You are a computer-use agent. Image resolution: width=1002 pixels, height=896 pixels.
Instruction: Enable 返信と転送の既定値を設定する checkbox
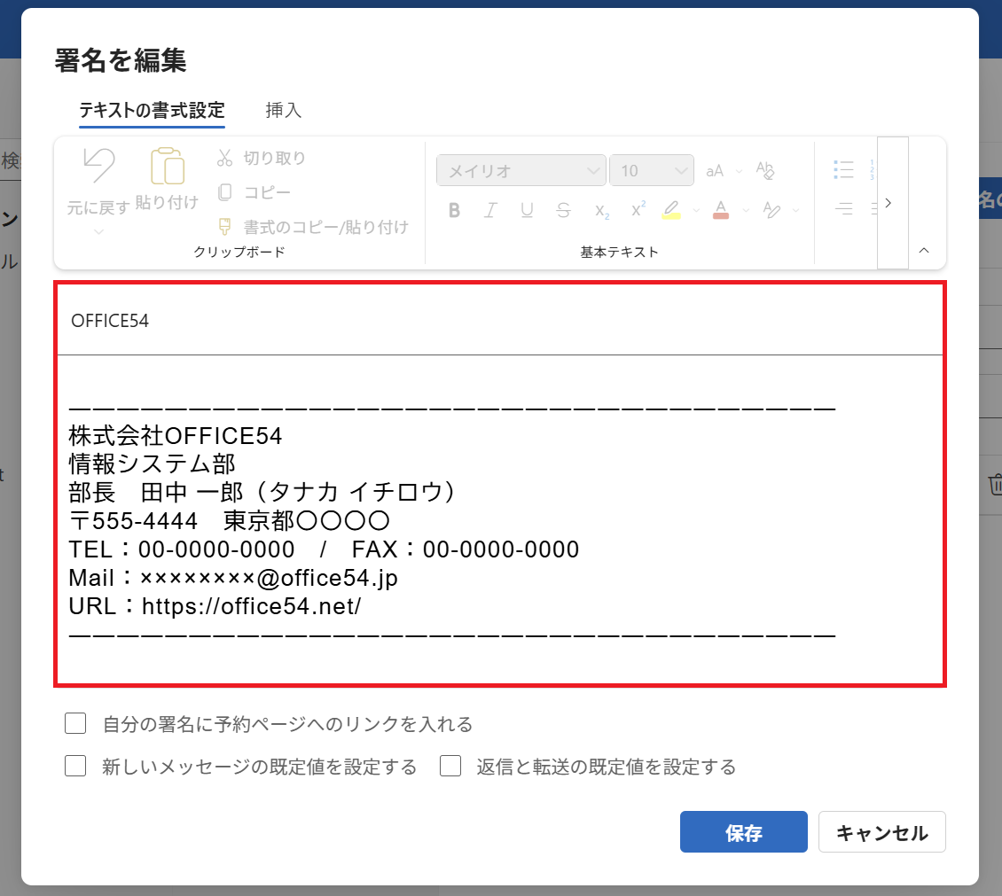tap(450, 767)
